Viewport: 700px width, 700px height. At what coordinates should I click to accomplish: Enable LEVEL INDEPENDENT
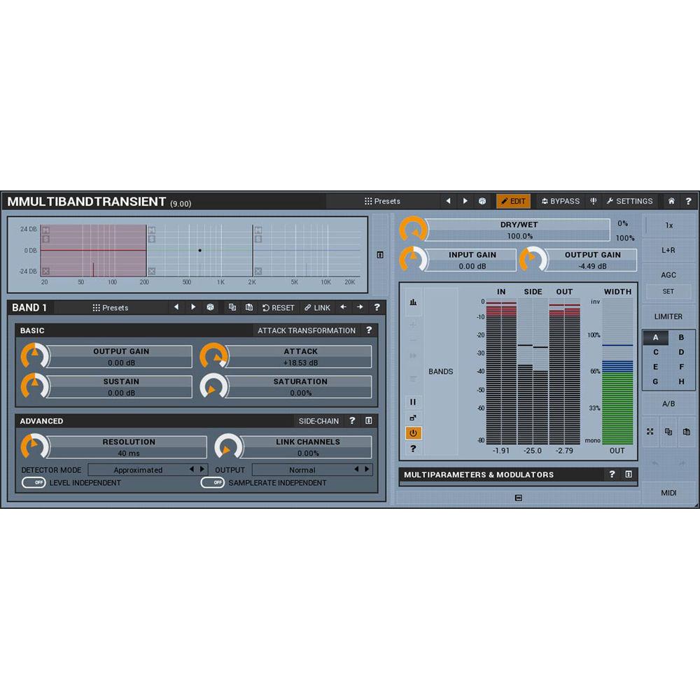[x=36, y=482]
